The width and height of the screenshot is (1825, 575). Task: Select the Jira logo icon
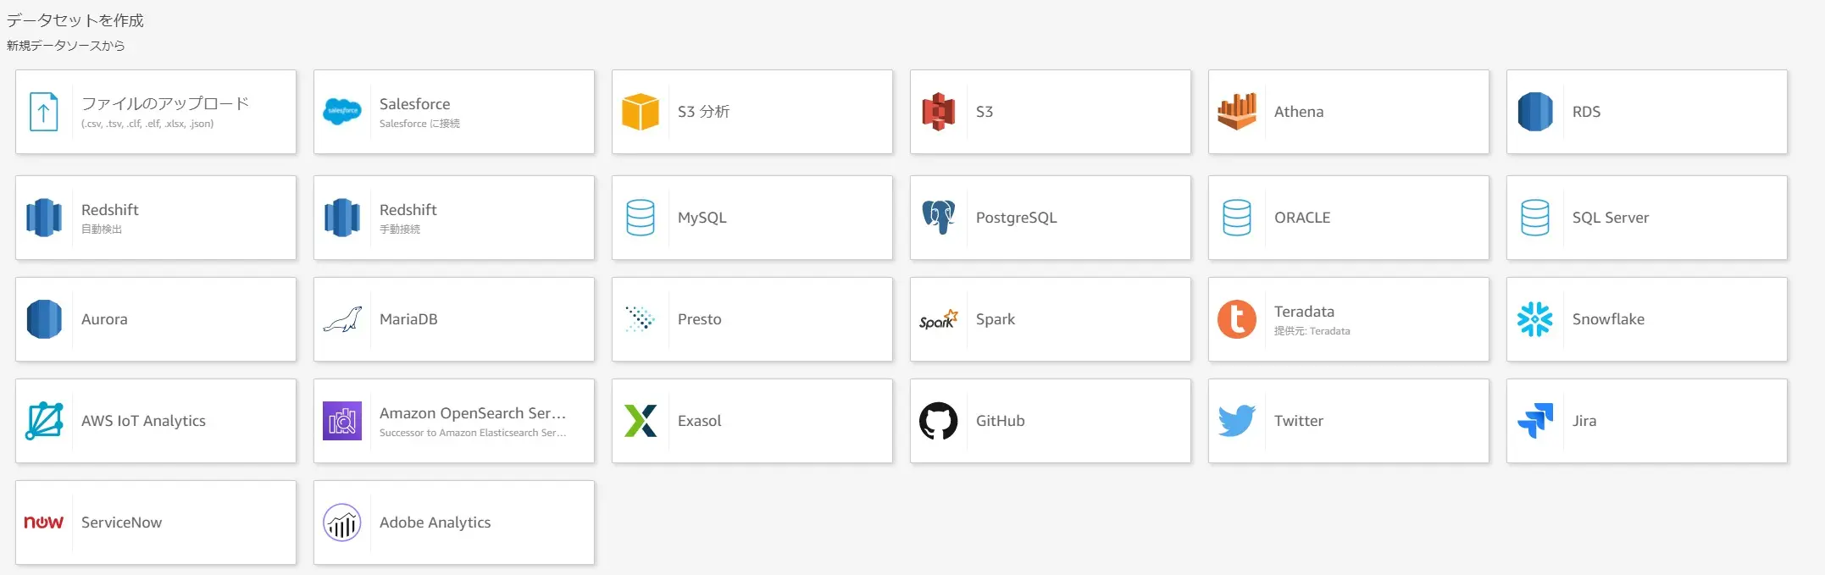point(1535,421)
